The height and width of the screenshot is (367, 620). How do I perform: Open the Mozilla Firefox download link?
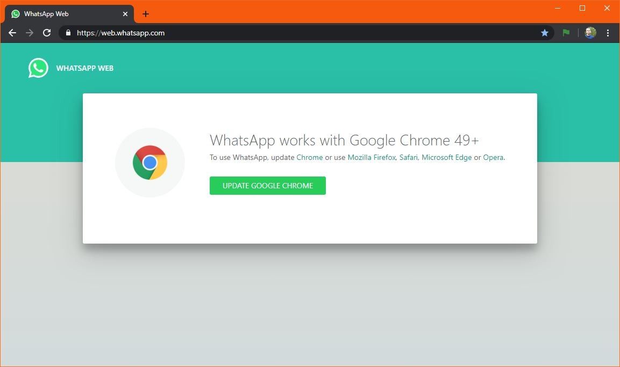(372, 157)
